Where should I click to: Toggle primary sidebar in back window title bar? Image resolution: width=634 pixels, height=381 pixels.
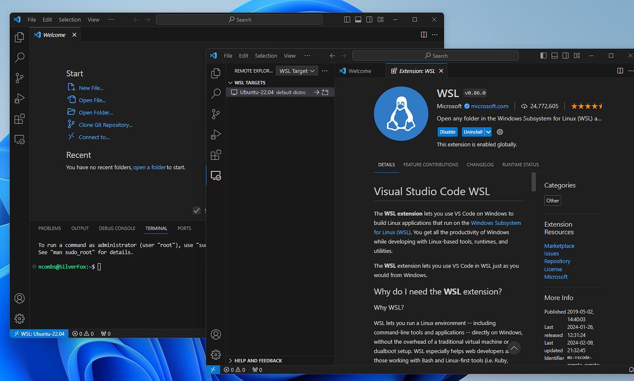point(347,20)
